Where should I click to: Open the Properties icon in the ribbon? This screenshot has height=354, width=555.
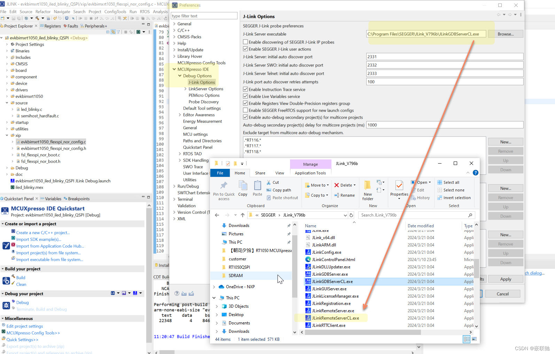pyautogui.click(x=399, y=185)
